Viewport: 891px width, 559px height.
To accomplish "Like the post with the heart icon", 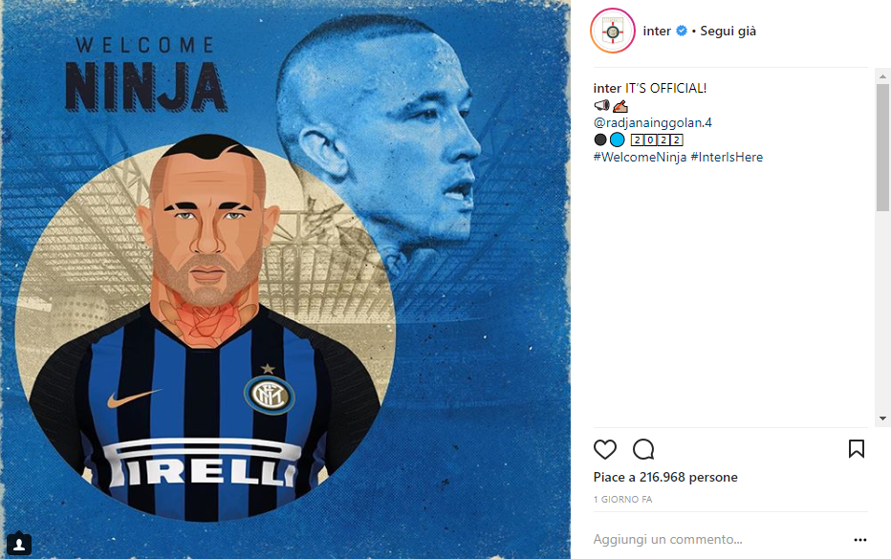I will coord(604,449).
